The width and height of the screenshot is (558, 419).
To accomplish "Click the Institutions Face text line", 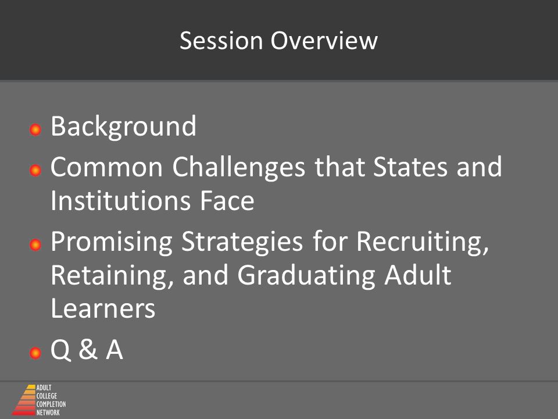I will (x=152, y=201).
